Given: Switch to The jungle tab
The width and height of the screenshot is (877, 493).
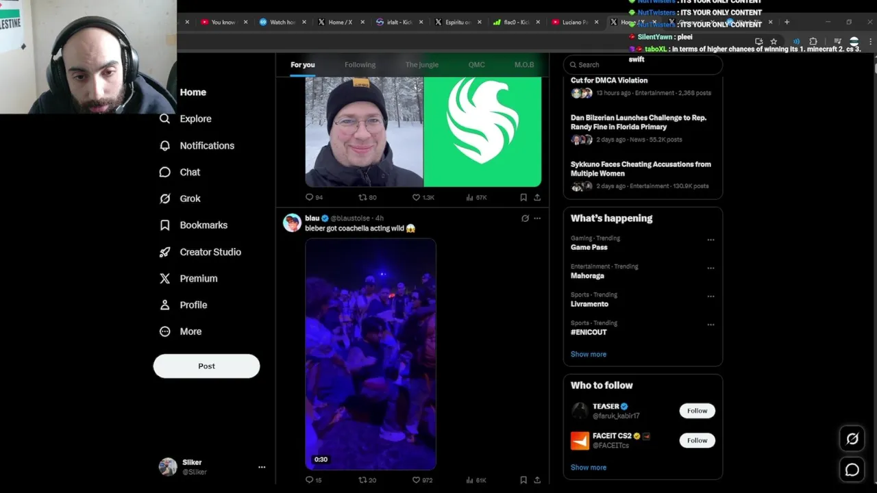Looking at the screenshot, I should click(421, 64).
